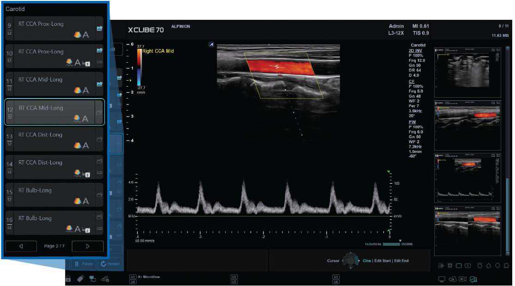The width and height of the screenshot is (515, 286).
Task: Restart the scan protocol
Action: (x=110, y=264)
